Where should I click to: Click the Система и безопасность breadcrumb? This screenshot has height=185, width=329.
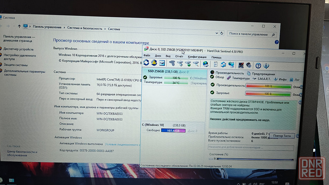(x=85, y=28)
